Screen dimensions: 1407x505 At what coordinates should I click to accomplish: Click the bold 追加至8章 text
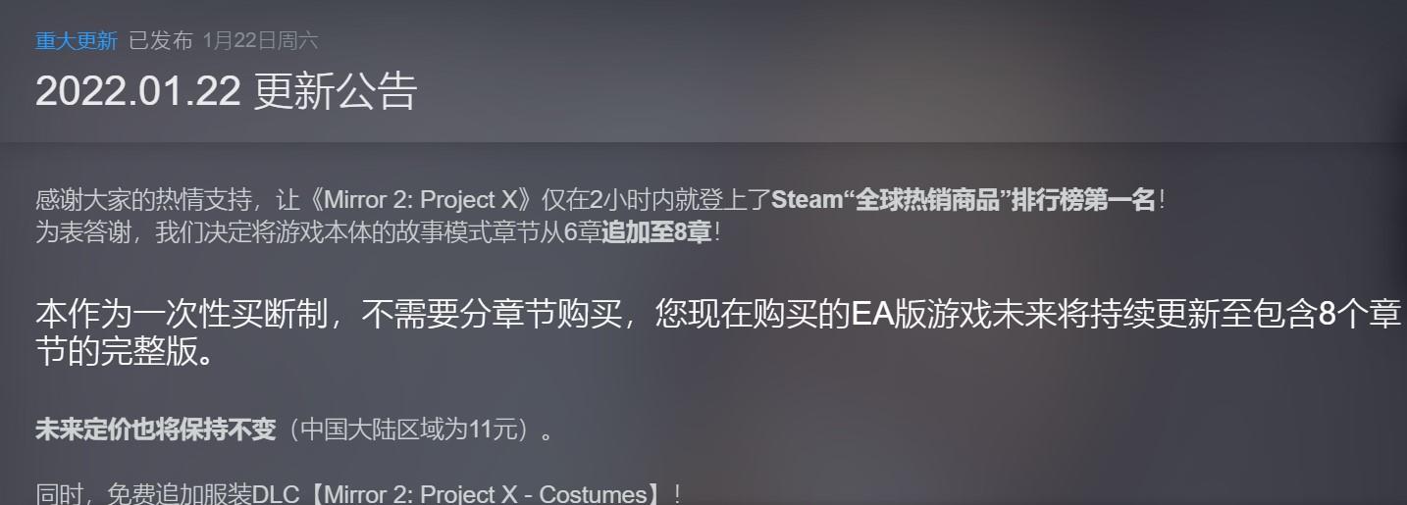click(x=656, y=234)
